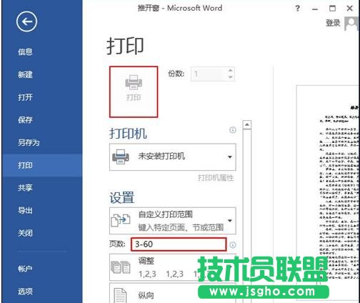Open the 调整 collation dropdown
360x303 pixels.
(x=173, y=267)
